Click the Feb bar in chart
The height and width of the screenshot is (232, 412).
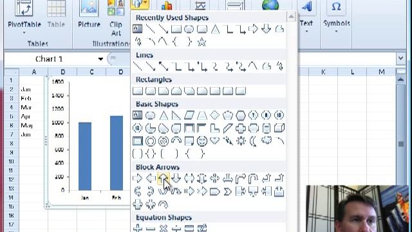coord(117,153)
